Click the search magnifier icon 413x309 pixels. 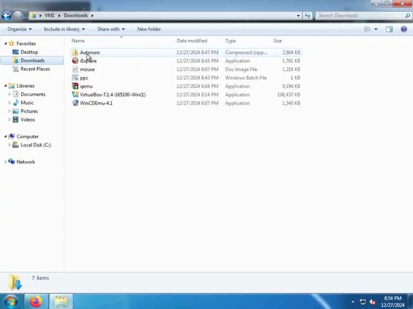point(407,16)
